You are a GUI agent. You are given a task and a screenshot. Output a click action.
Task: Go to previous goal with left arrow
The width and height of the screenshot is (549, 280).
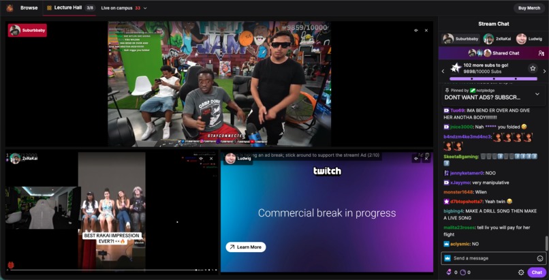(443, 71)
